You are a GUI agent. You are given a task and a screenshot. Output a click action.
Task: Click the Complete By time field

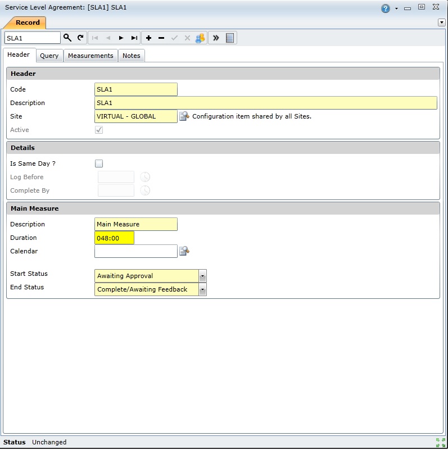pyautogui.click(x=116, y=190)
